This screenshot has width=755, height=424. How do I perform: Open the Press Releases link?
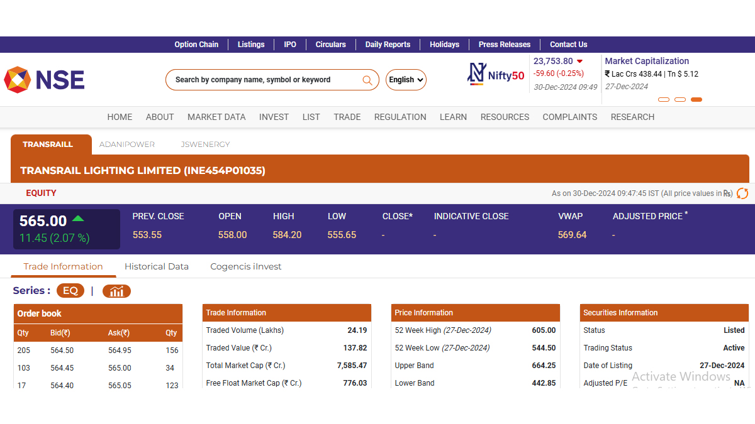pyautogui.click(x=504, y=45)
